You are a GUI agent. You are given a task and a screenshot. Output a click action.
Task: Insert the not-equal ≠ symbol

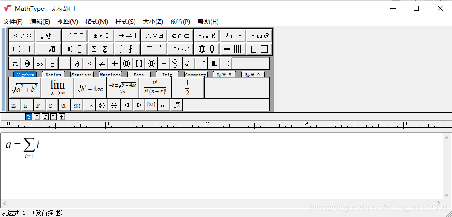click(102, 63)
